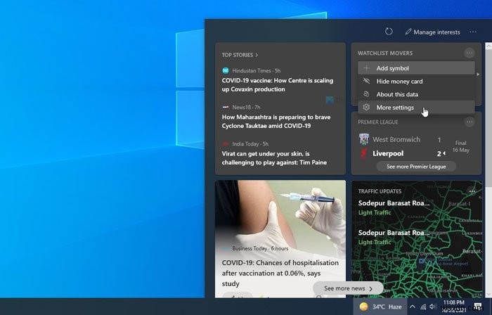Open Traffic Updates card options menu
492x315 pixels.
point(472,191)
